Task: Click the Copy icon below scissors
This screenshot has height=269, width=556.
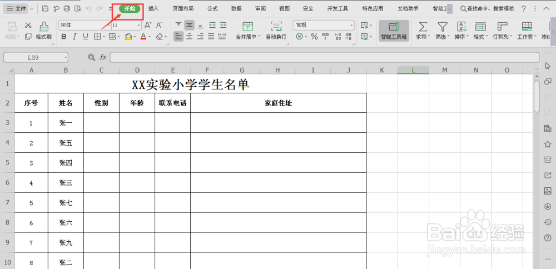Action: pos(28,36)
